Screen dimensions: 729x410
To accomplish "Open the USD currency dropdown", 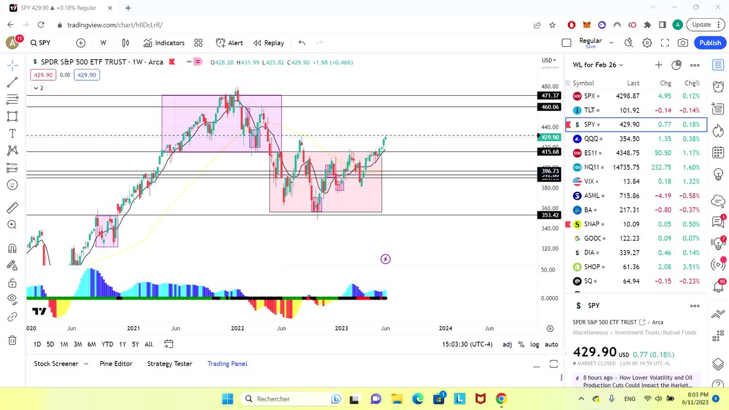I will pyautogui.click(x=549, y=60).
